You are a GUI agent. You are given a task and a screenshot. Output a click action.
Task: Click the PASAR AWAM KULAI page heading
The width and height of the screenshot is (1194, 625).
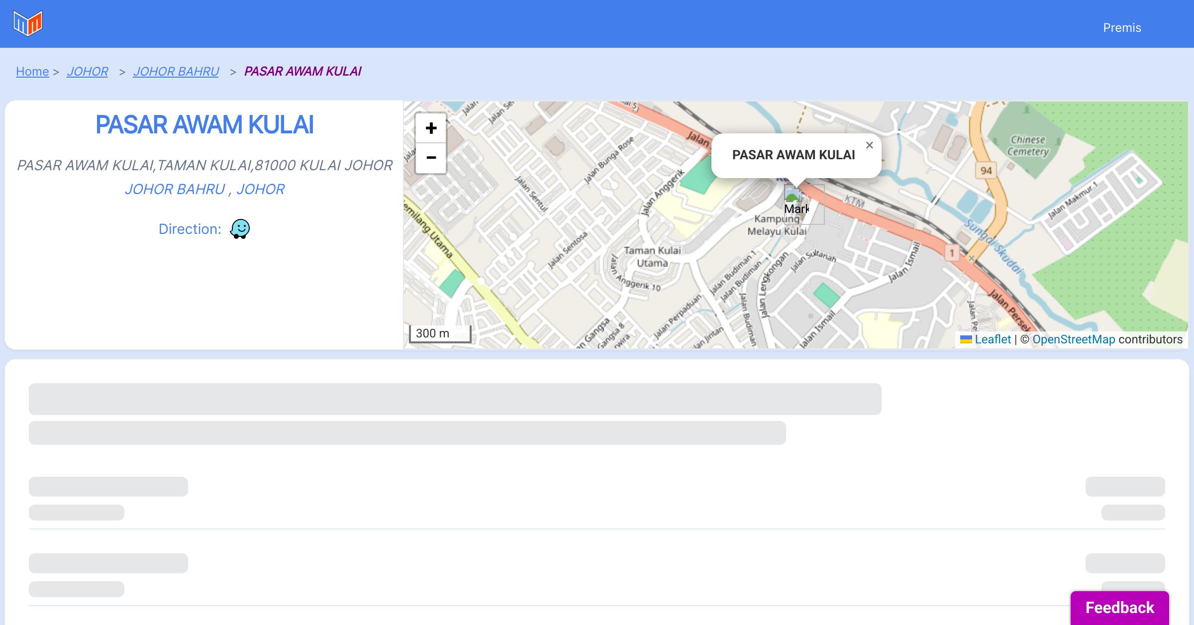pyautogui.click(x=204, y=125)
